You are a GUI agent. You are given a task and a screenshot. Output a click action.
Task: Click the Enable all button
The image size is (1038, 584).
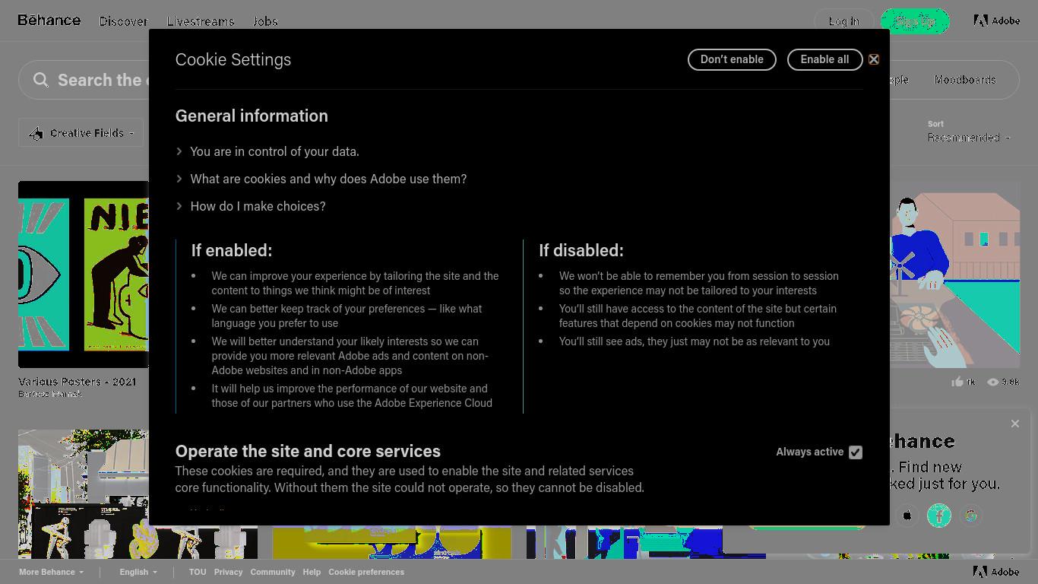[824, 59]
